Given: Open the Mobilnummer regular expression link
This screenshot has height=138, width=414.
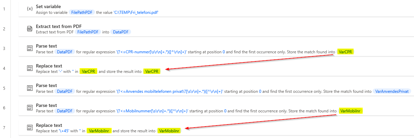Looking at the screenshot, I should coord(151,111).
